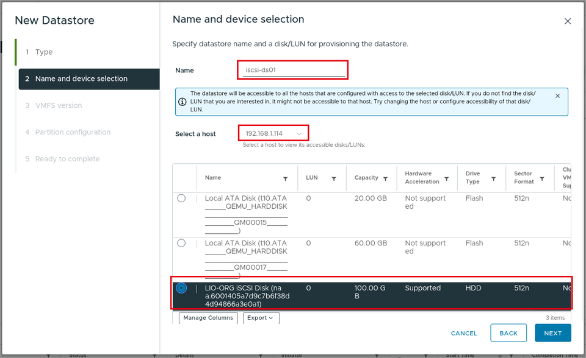The image size is (586, 358).
Task: Open the Select a host dropdown
Action: pos(273,133)
